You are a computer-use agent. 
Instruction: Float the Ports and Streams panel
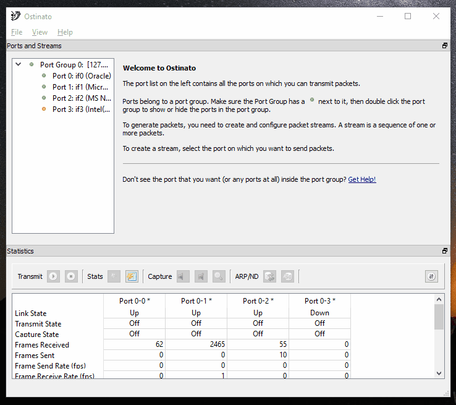click(445, 46)
